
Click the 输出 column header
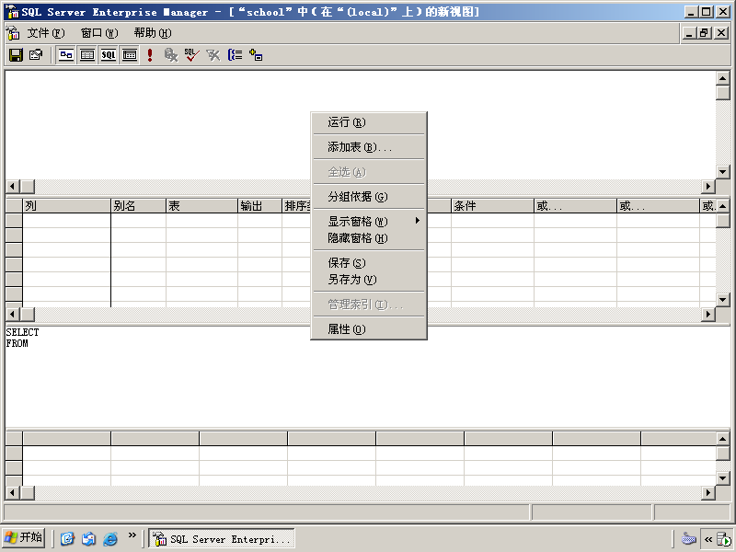click(259, 205)
